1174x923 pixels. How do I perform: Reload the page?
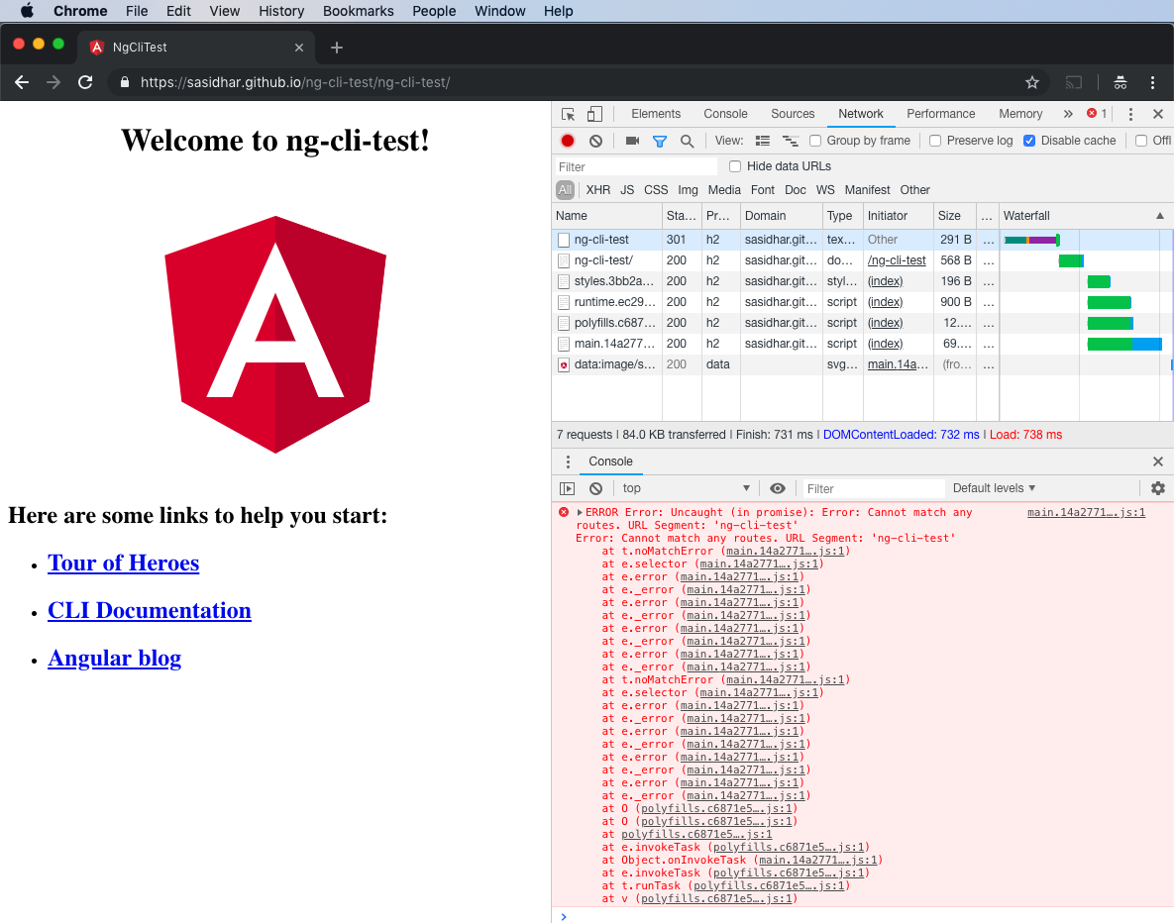pos(85,82)
